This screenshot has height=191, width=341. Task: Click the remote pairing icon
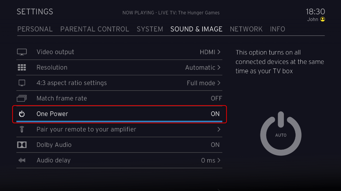pyautogui.click(x=22, y=129)
